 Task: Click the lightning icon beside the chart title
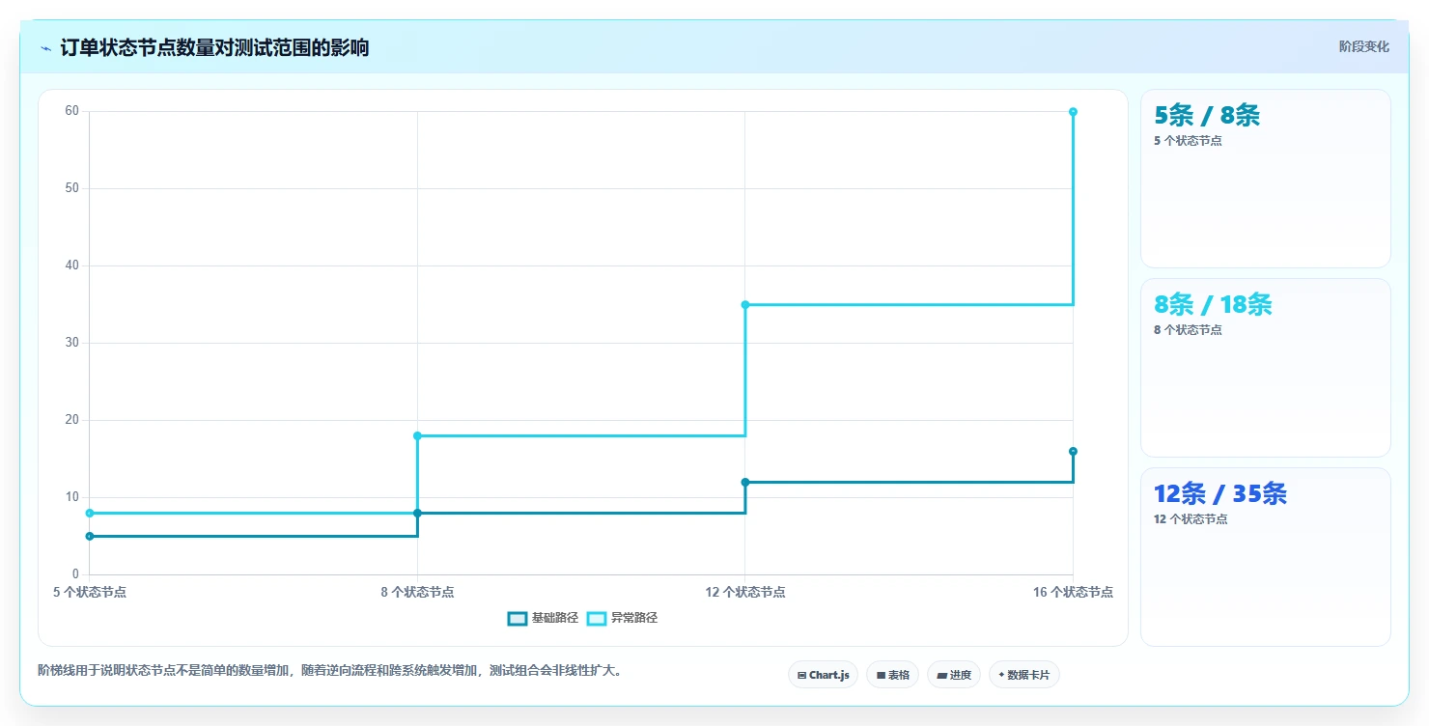(x=45, y=48)
